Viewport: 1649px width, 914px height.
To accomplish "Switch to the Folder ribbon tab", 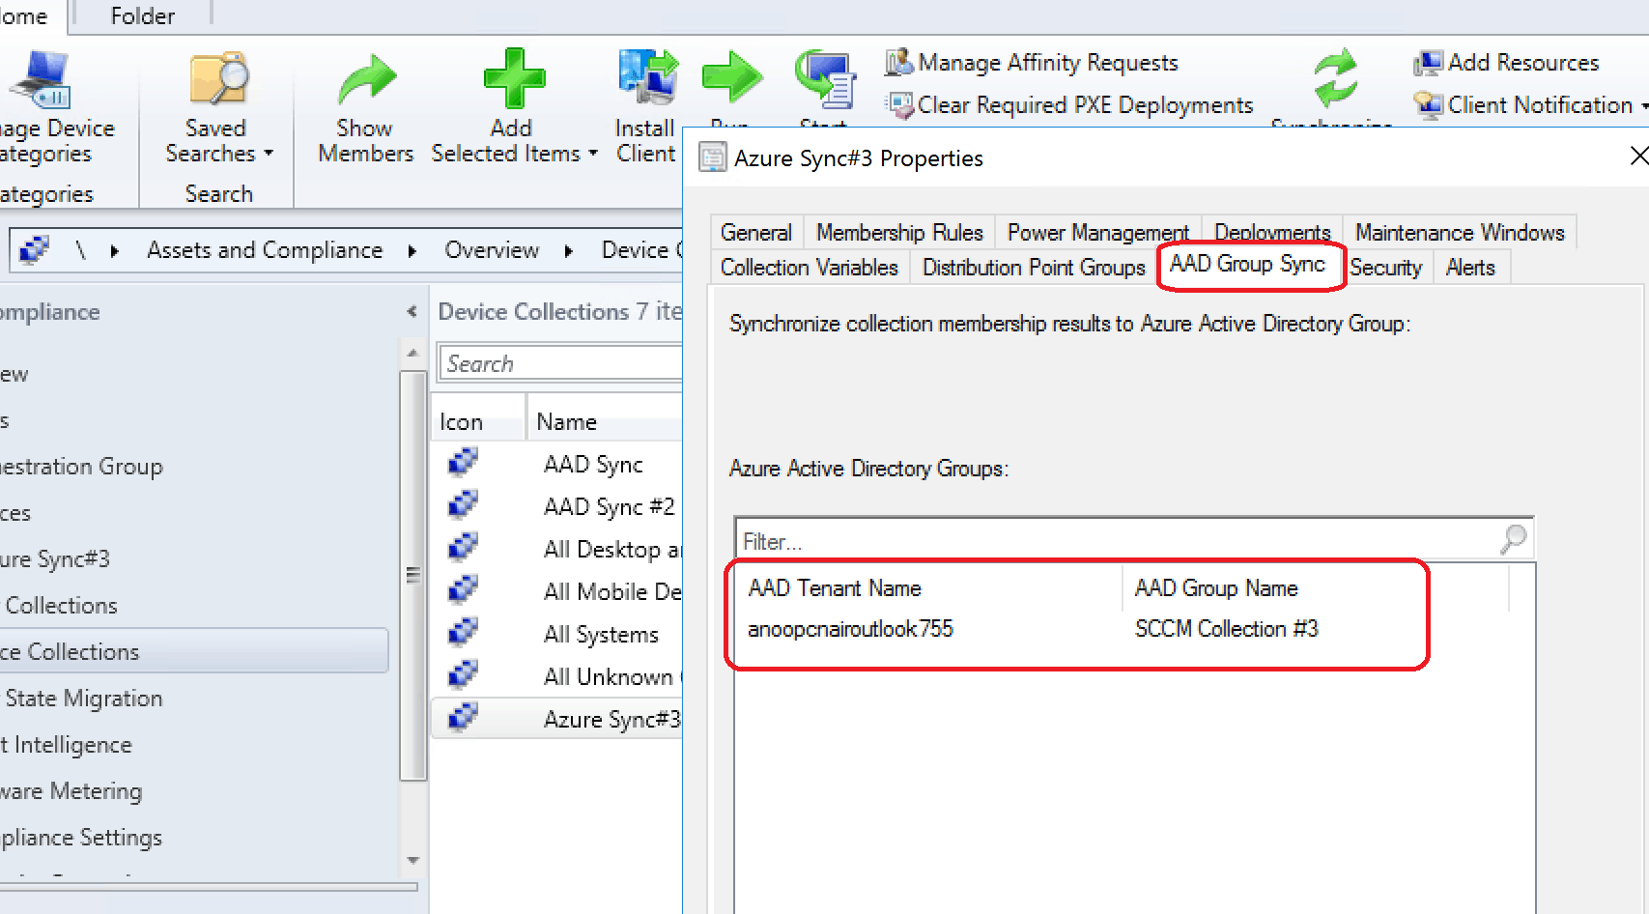I will [x=143, y=16].
